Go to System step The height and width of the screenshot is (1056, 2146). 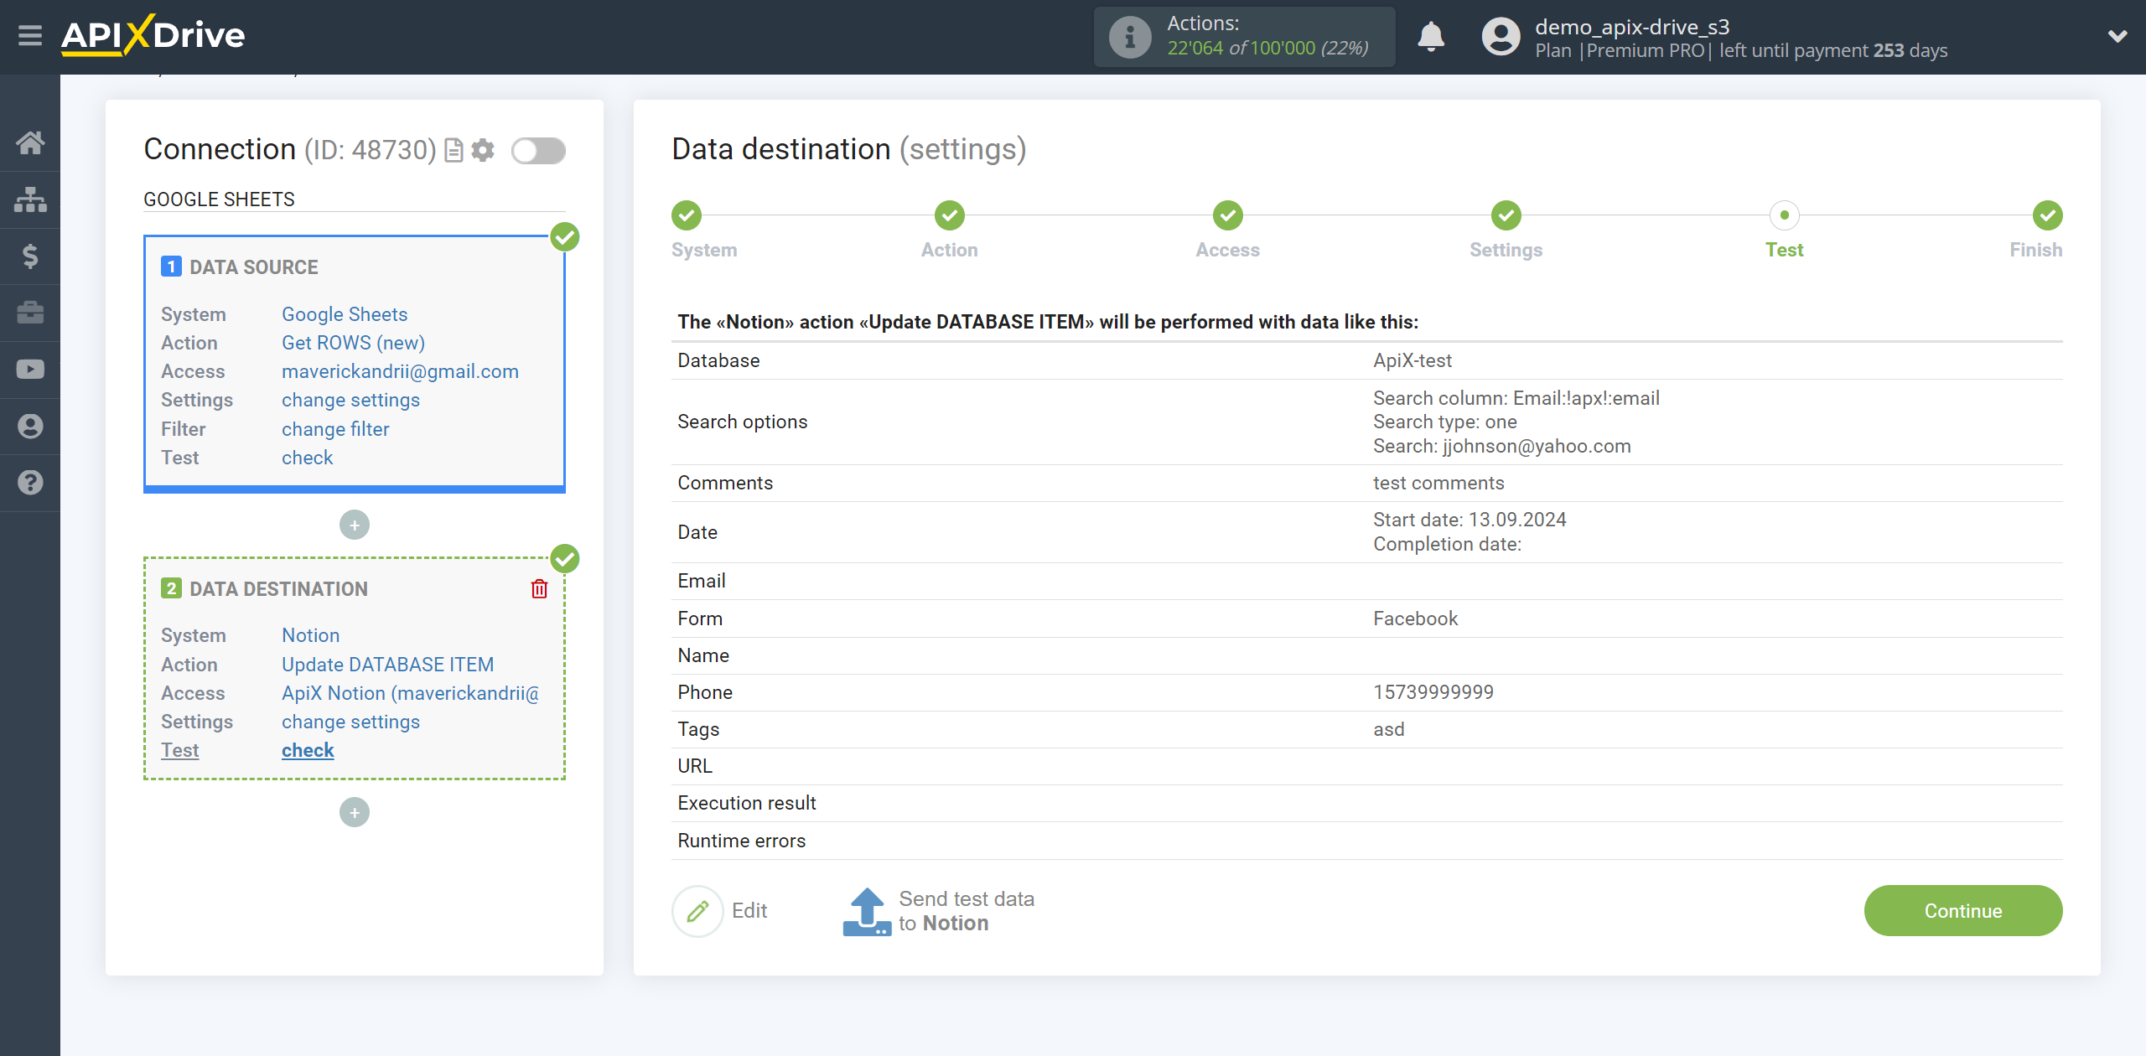[687, 215]
